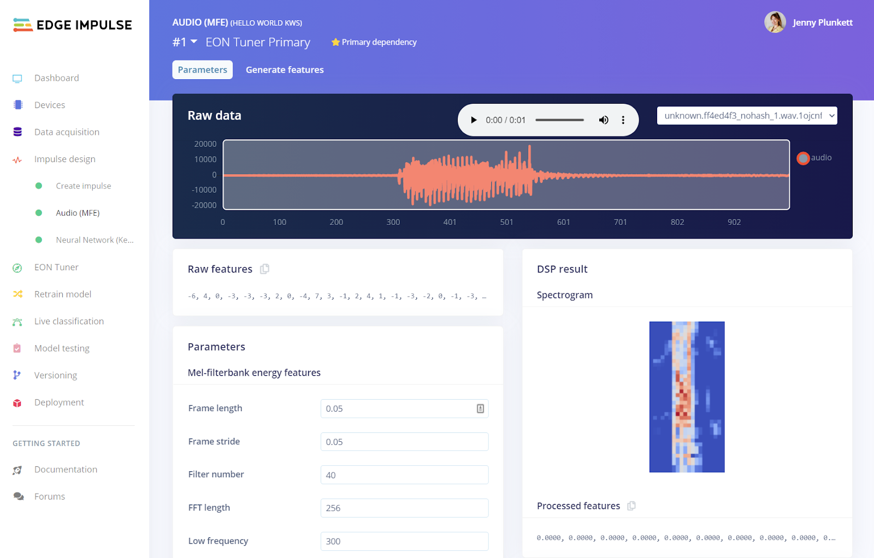Go to Retrain model
The image size is (874, 558).
coord(63,294)
